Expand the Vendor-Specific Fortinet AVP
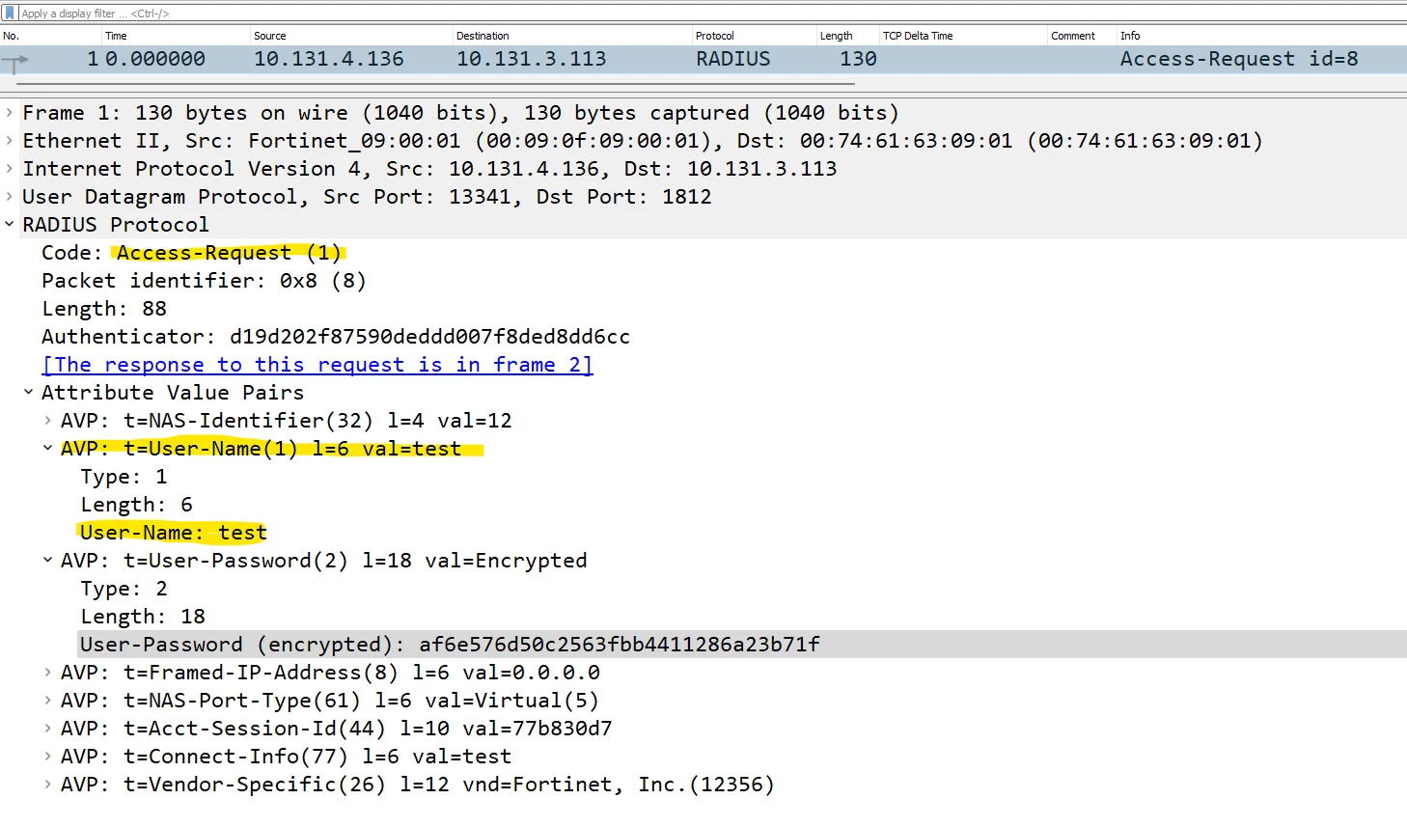Viewport: 1407px width, 827px height. point(47,785)
